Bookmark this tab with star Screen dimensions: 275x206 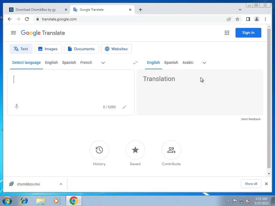(x=237, y=19)
